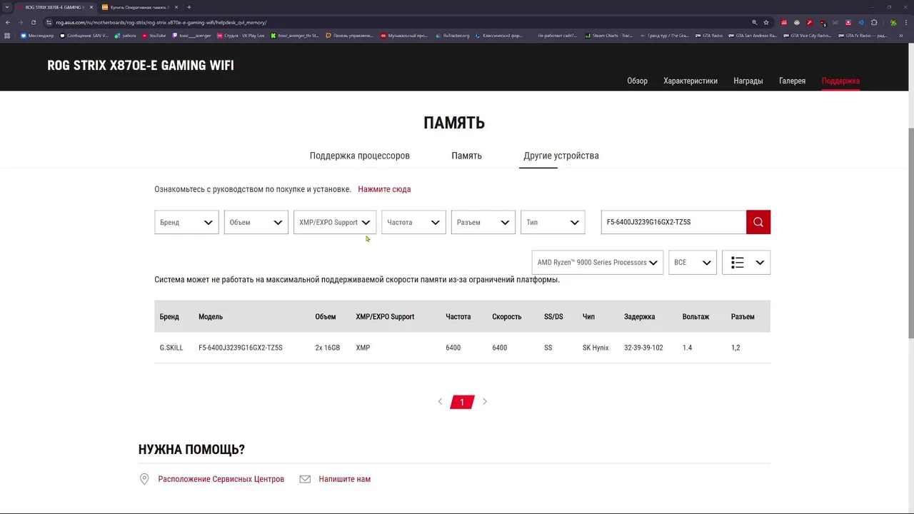Expand the Объем filter dropdown
Viewport: 914px width, 514px height.
click(256, 222)
